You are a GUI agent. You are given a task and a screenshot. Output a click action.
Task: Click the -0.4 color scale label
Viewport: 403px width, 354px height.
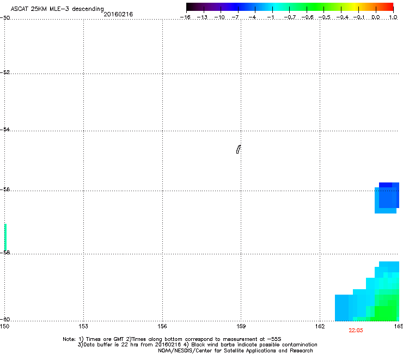[342, 17]
